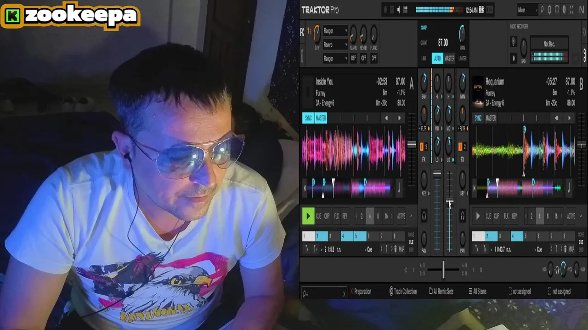Start recording with the audio recorder button
This screenshot has width=588, height=330.
point(514,58)
